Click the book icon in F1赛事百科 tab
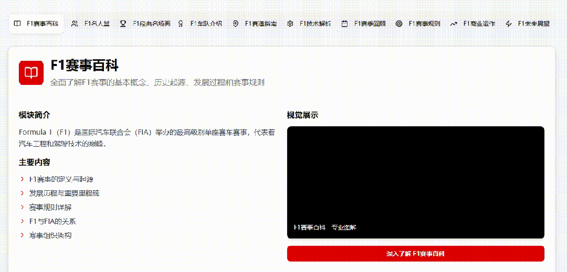The image size is (567, 272). (17, 24)
